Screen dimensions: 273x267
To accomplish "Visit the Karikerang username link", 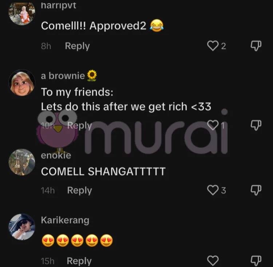I will [65, 220].
